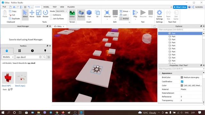The width and height of the screenshot is (205, 115).
Task: Activate the Move tool
Action: (x=32, y=14)
